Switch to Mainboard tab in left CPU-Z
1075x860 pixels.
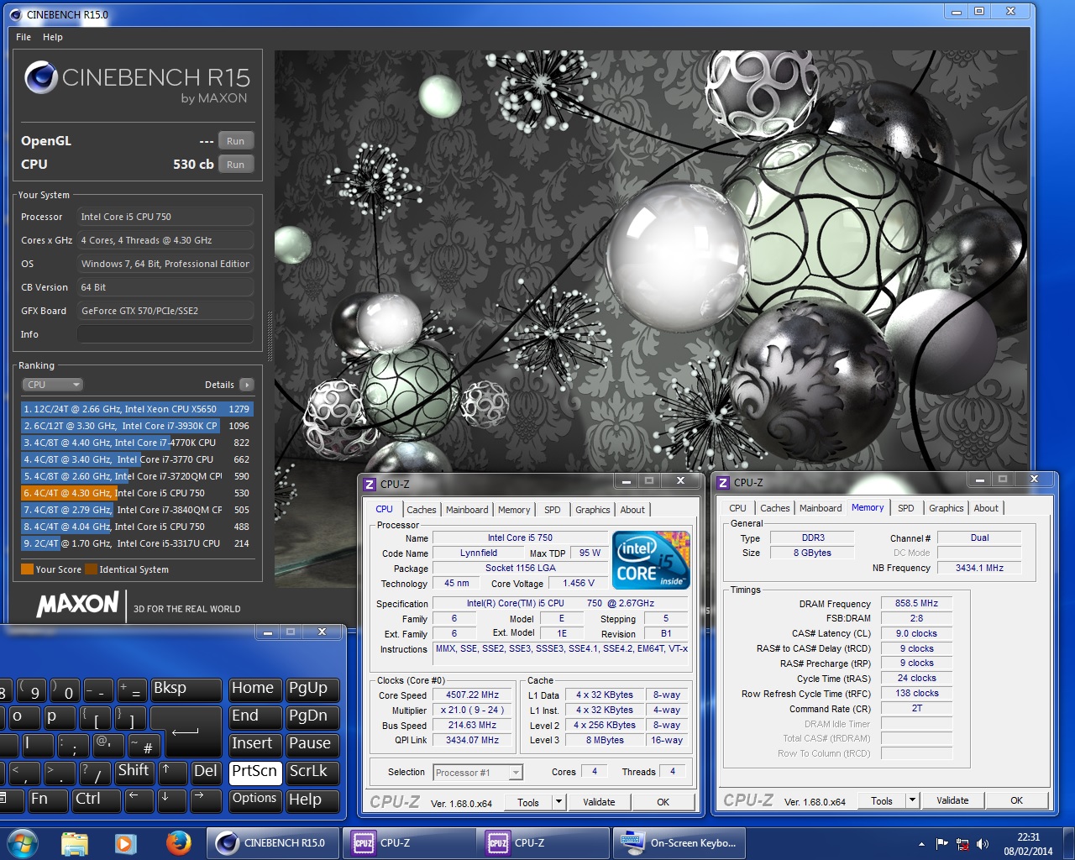(467, 510)
